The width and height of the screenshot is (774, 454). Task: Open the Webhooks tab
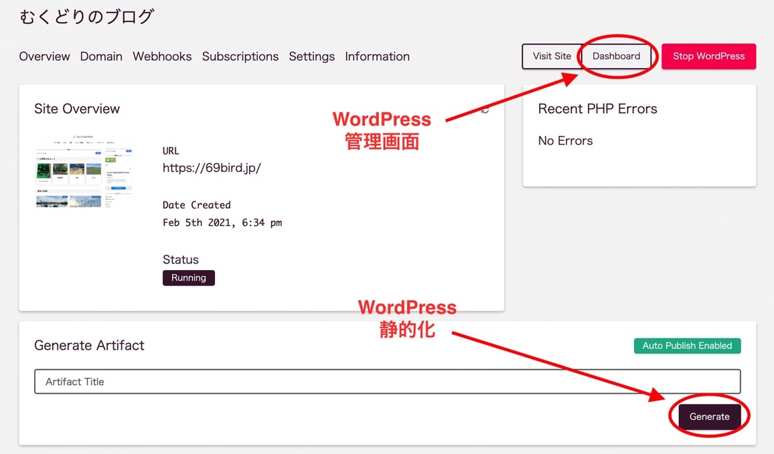[162, 56]
